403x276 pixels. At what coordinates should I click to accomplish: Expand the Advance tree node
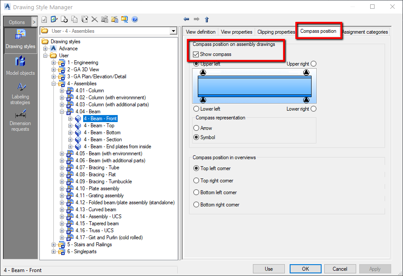(x=45, y=49)
